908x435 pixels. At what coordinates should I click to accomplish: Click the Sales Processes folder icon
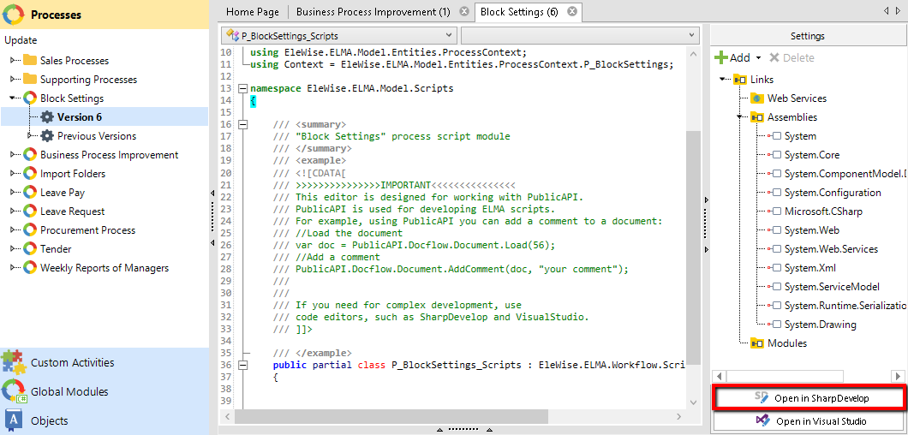(x=30, y=61)
